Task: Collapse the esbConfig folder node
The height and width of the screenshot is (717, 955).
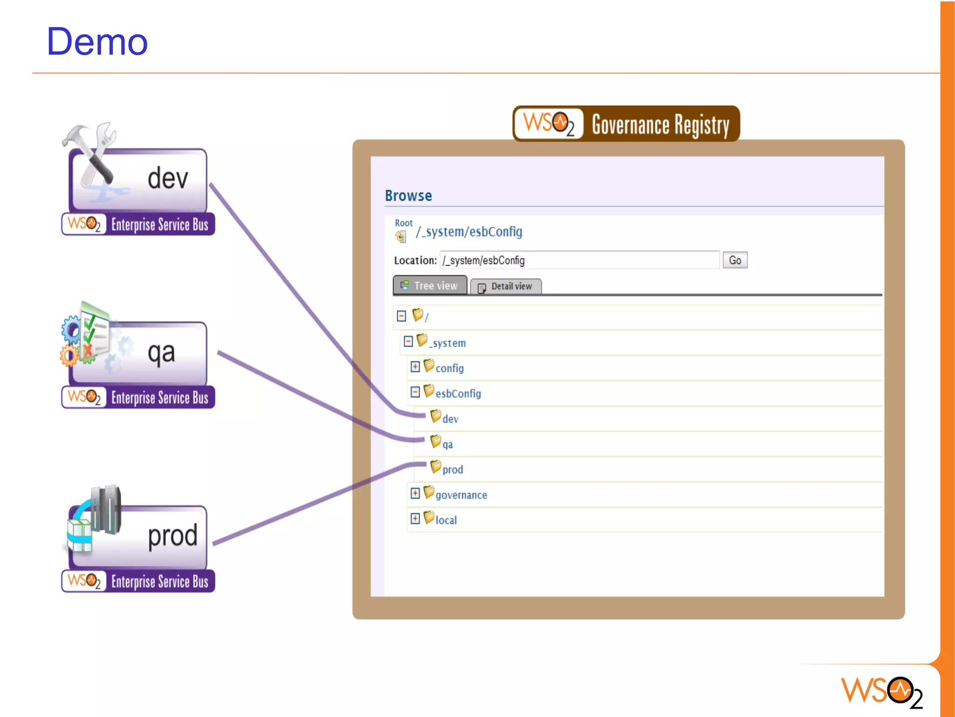Action: point(415,392)
